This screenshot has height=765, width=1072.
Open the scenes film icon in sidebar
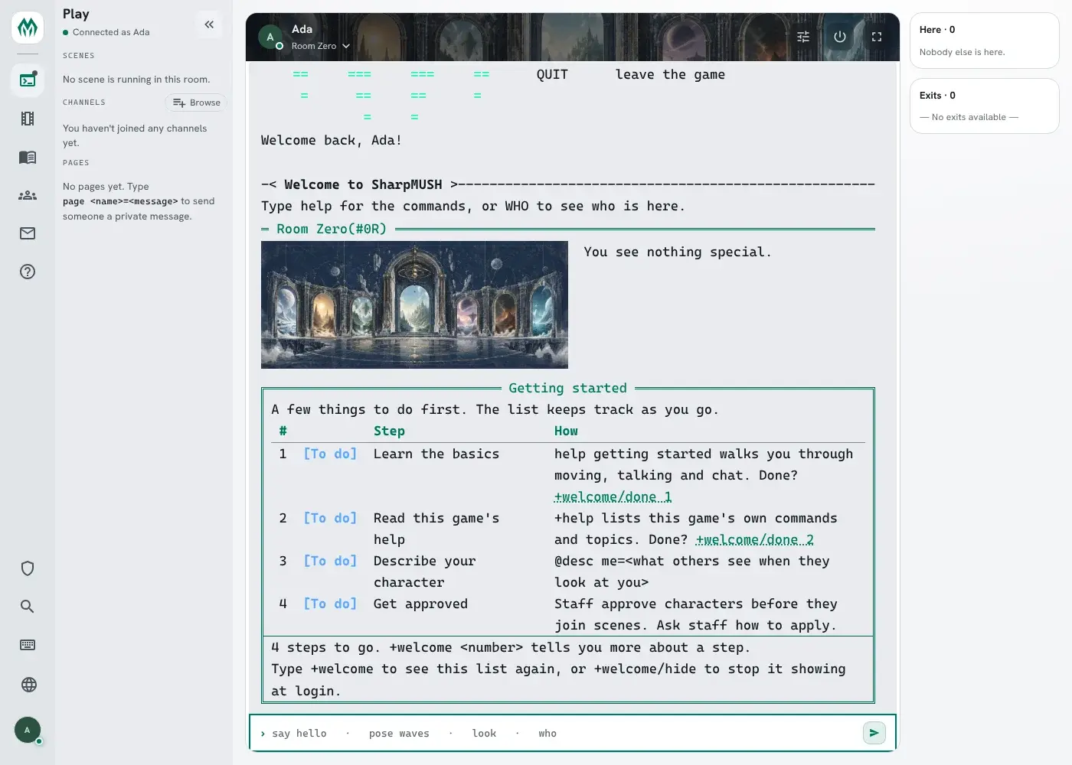point(28,119)
